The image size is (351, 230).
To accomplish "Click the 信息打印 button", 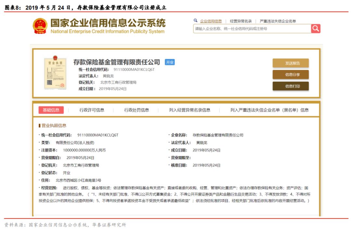I will coord(291,86).
